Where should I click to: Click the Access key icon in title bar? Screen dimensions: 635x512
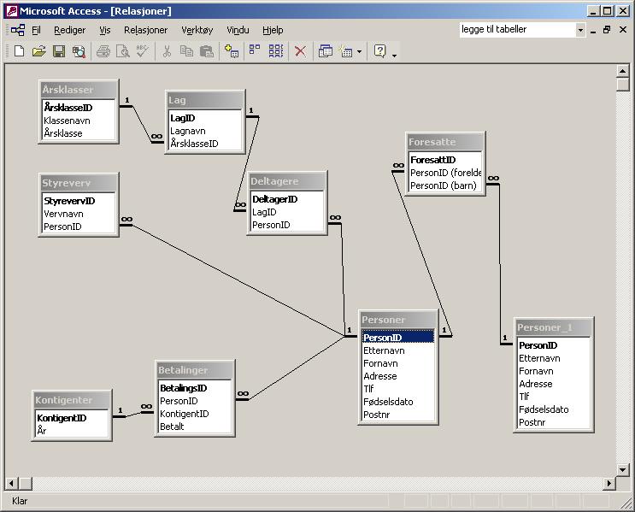coord(12,11)
